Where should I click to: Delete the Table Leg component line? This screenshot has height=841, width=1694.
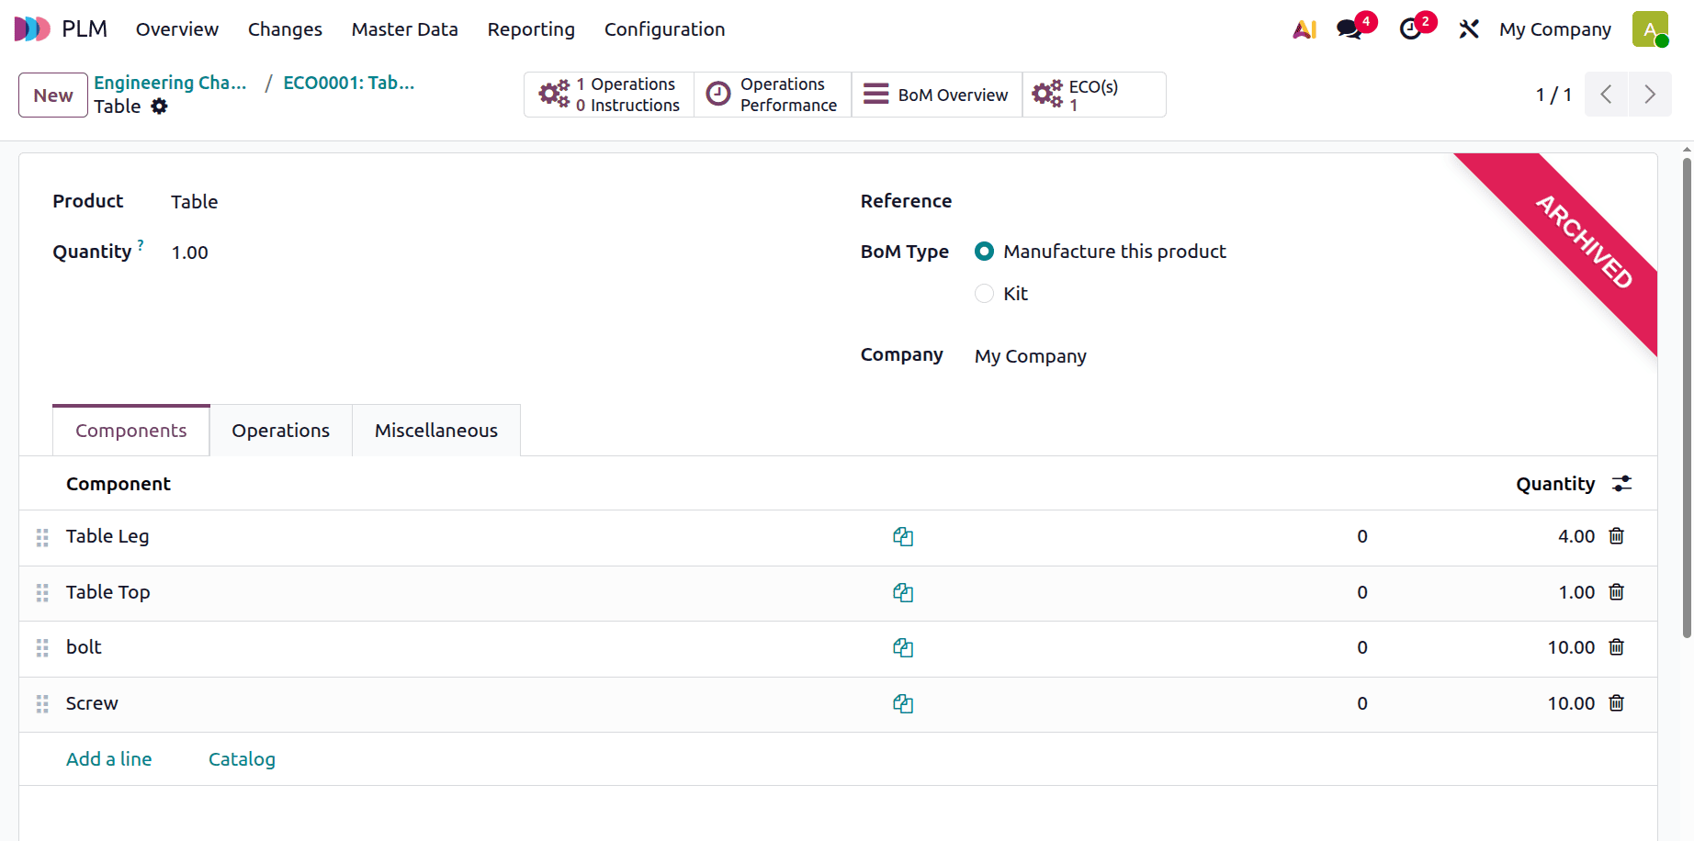(1617, 536)
